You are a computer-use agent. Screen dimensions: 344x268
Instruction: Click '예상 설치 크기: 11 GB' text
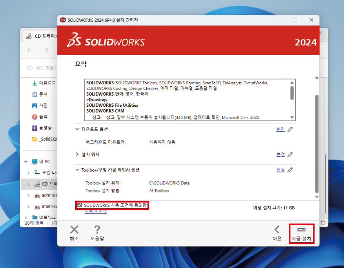point(274,208)
